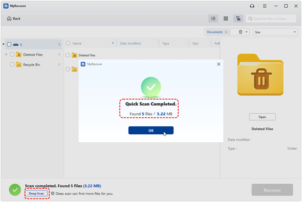Viewport: 302px width, 202px height.
Task: Sort by the Name column
Action: point(77,43)
